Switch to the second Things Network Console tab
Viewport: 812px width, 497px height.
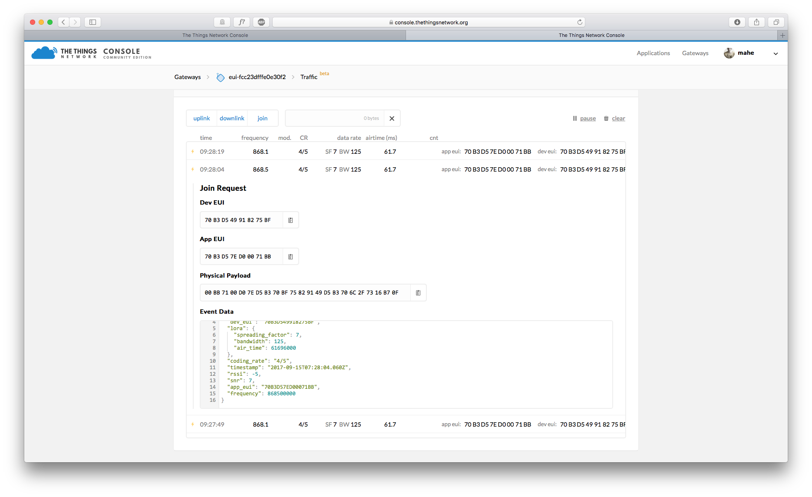[591, 35]
